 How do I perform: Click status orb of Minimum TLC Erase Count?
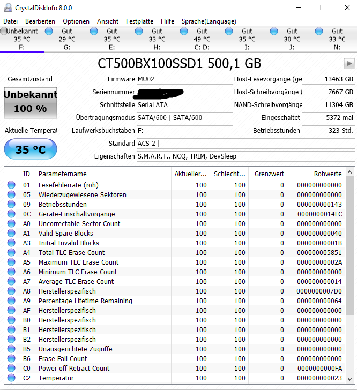11,272
